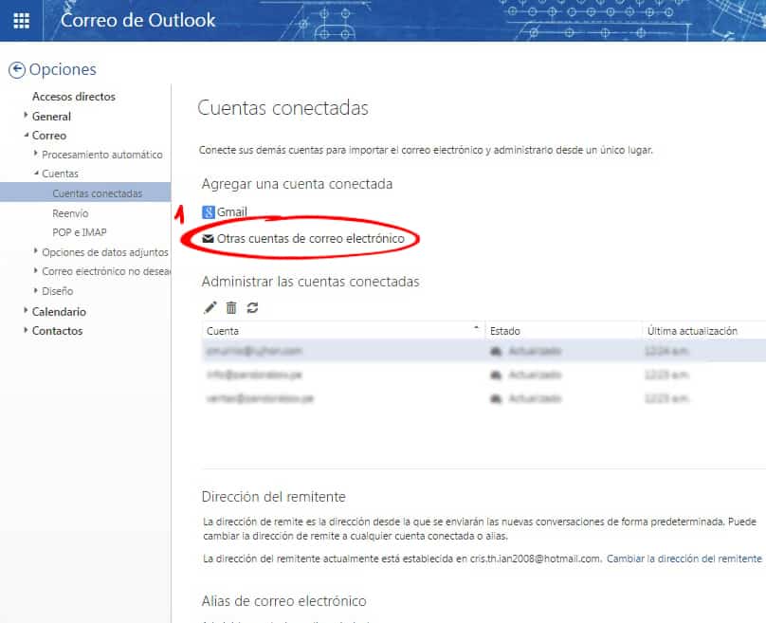Click Otras cuentas de correo electrónico
This screenshot has width=766, height=623.
point(311,238)
